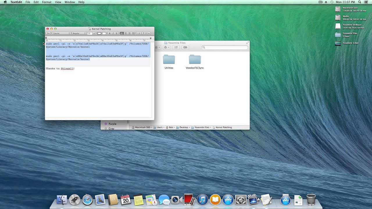The height and width of the screenshot is (209, 372).
Task: Click Bob in Finder path bar
Action: tap(169, 127)
